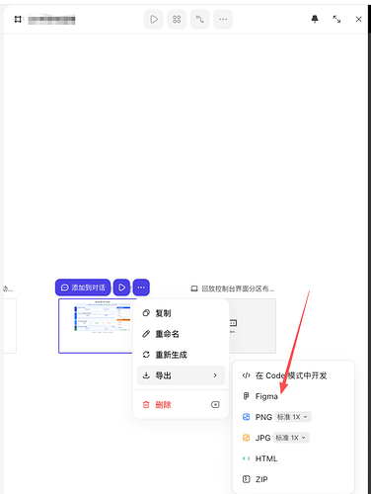The width and height of the screenshot is (371, 494).
Task: Click the download icon beside 导出
Action: [x=146, y=375]
